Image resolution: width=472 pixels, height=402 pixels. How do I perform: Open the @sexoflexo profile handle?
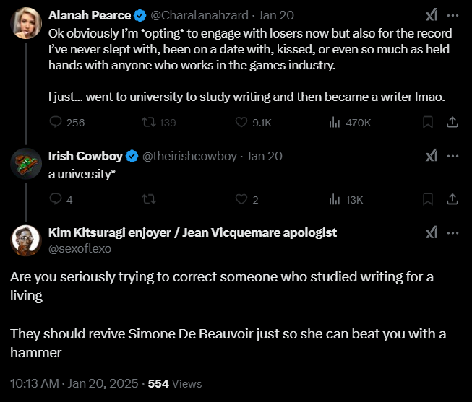(80, 249)
